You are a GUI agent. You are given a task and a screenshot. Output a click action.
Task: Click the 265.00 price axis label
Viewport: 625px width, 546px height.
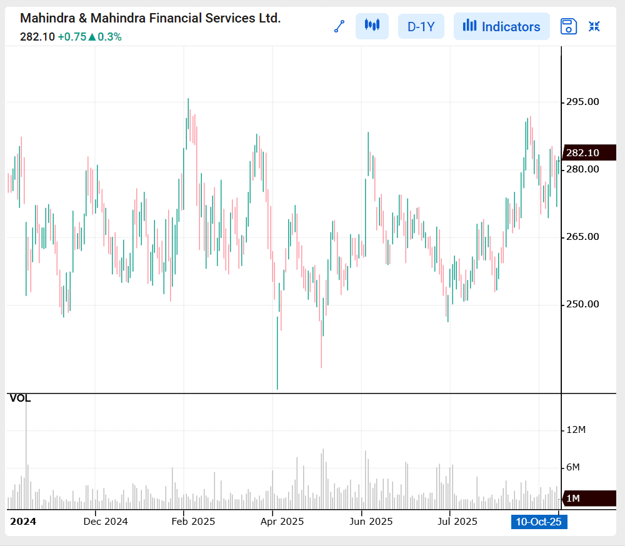pyautogui.click(x=582, y=236)
